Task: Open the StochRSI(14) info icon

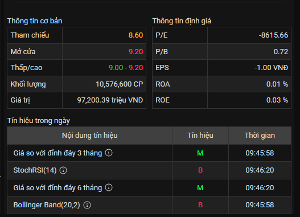Action: click(63, 170)
